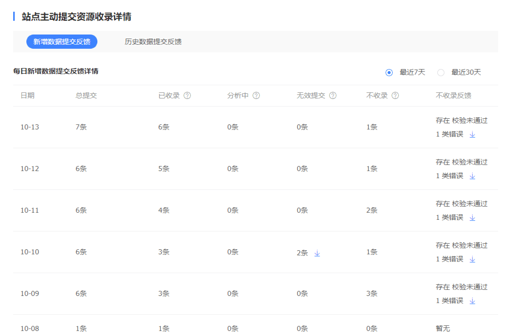Click the 10-08 date cell
Image resolution: width=519 pixels, height=332 pixels.
(x=30, y=328)
